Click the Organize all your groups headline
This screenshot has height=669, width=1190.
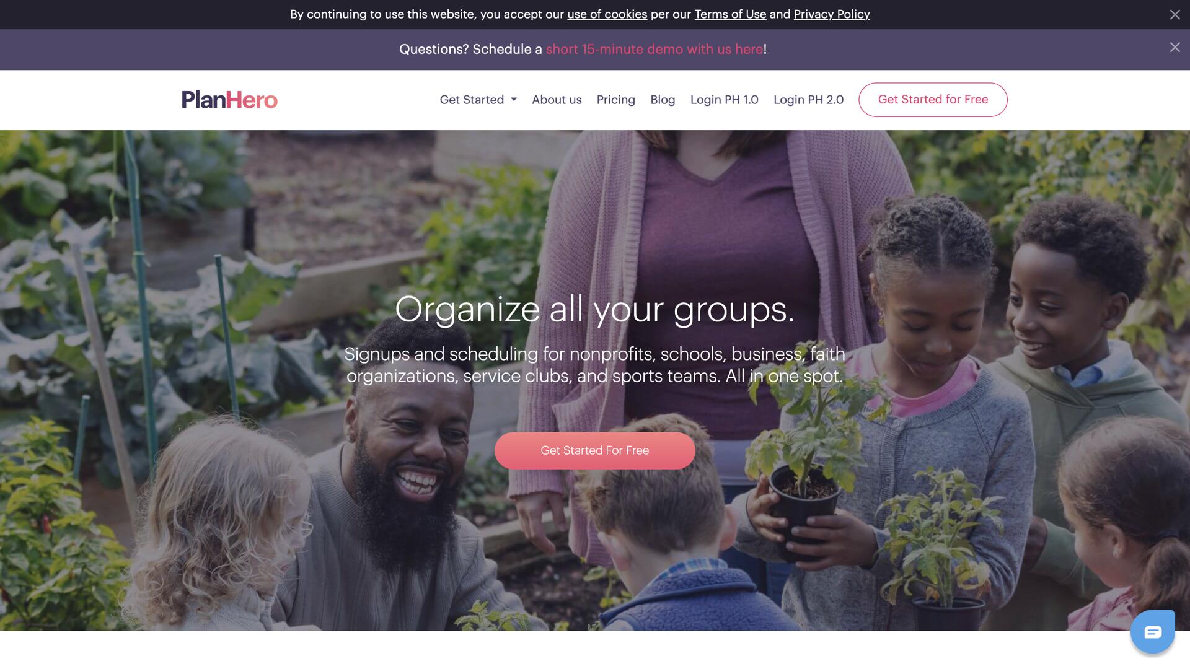coord(594,308)
